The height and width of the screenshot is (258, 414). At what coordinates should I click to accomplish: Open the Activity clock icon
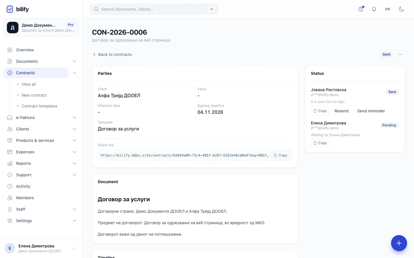click(10, 186)
